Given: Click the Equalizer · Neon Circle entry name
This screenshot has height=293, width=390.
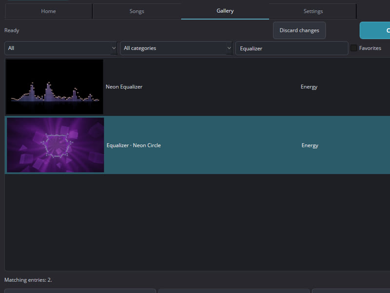Looking at the screenshot, I should point(134,145).
